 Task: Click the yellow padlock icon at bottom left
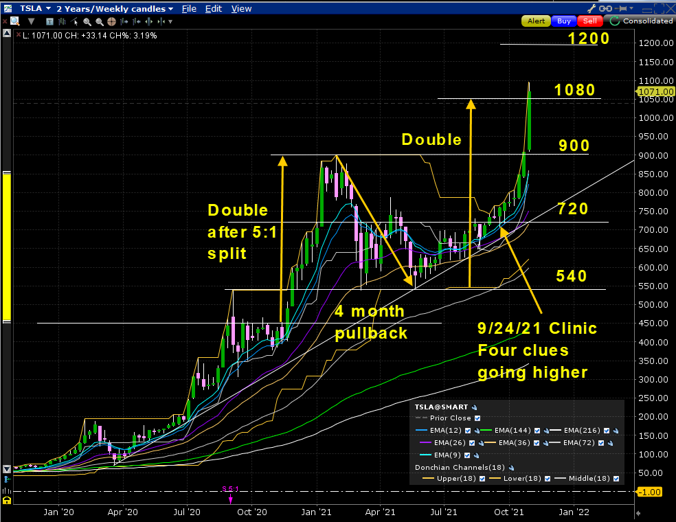coord(6,501)
